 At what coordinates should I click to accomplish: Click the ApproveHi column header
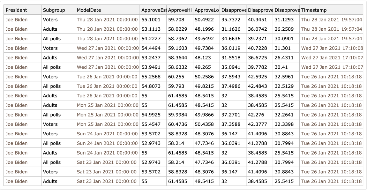coord(179,10)
